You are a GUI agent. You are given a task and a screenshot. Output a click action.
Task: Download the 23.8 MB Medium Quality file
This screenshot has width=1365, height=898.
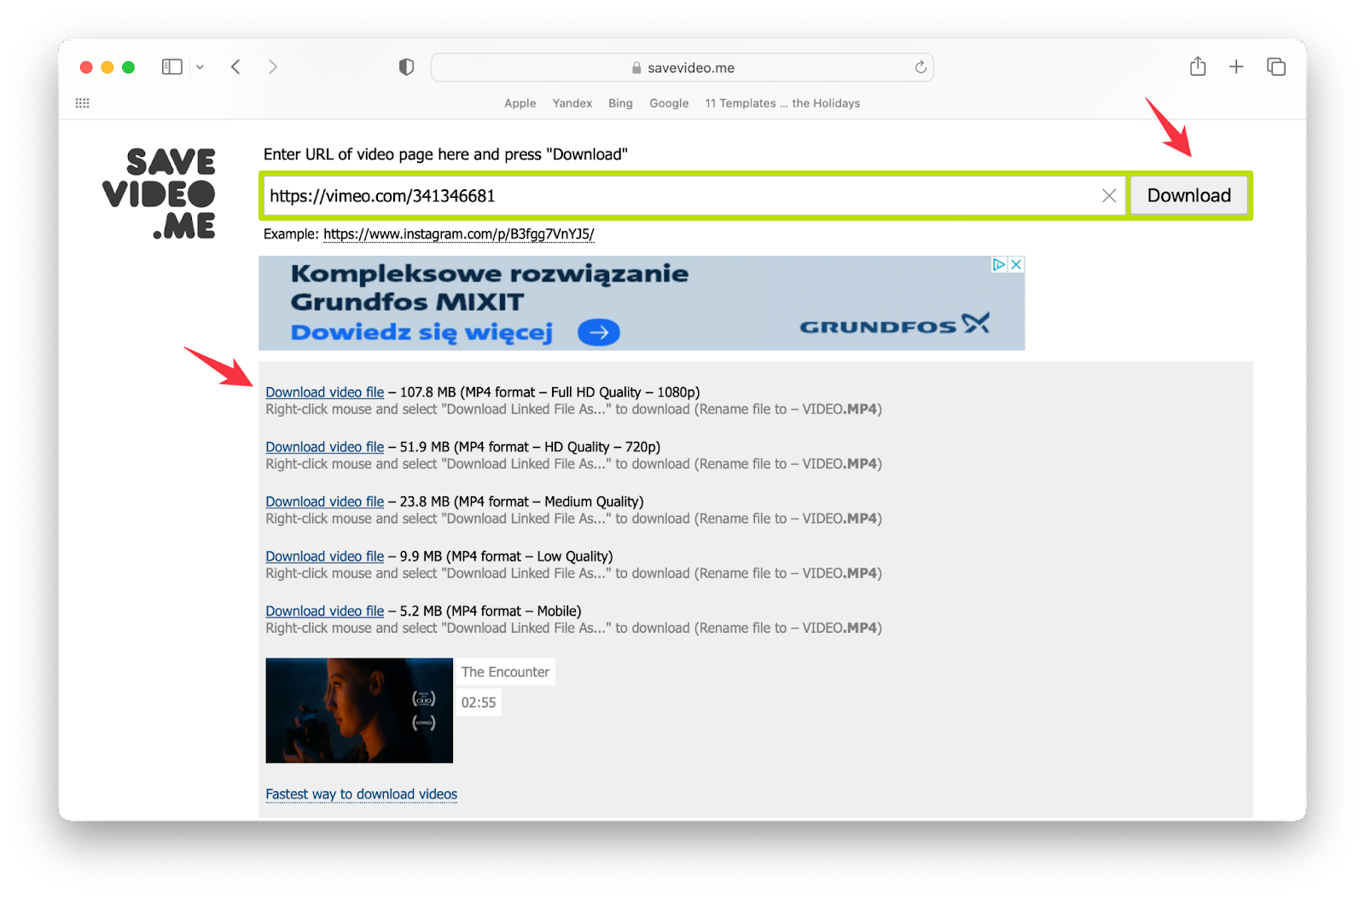pyautogui.click(x=325, y=501)
